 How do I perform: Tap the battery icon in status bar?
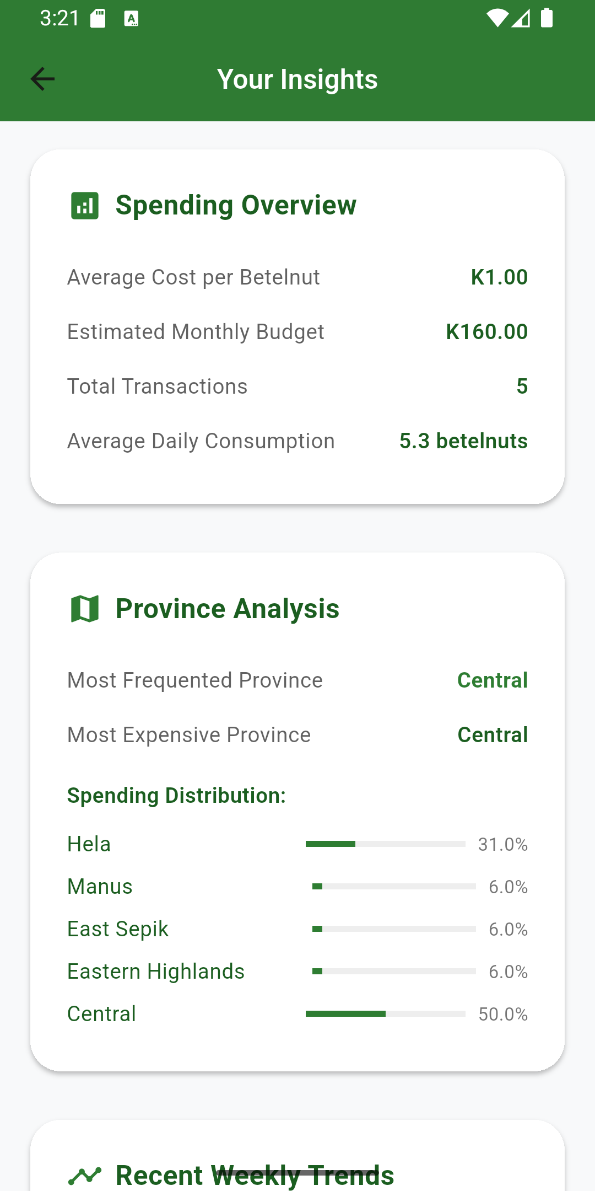pyautogui.click(x=547, y=18)
